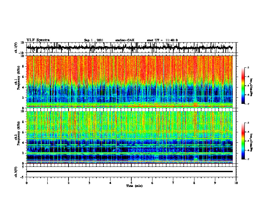Click the "6" kHz tick on ch.2 frequency axis
This screenshot has width=266, height=205.
(x=24, y=132)
